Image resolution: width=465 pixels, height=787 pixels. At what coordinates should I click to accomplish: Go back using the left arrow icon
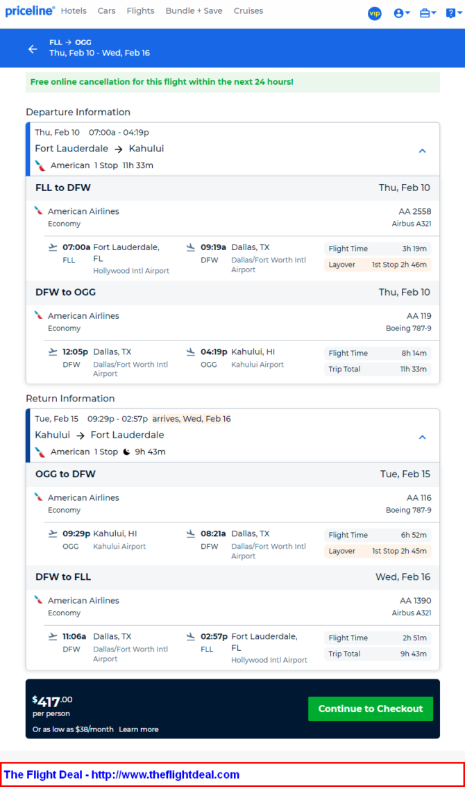point(33,49)
